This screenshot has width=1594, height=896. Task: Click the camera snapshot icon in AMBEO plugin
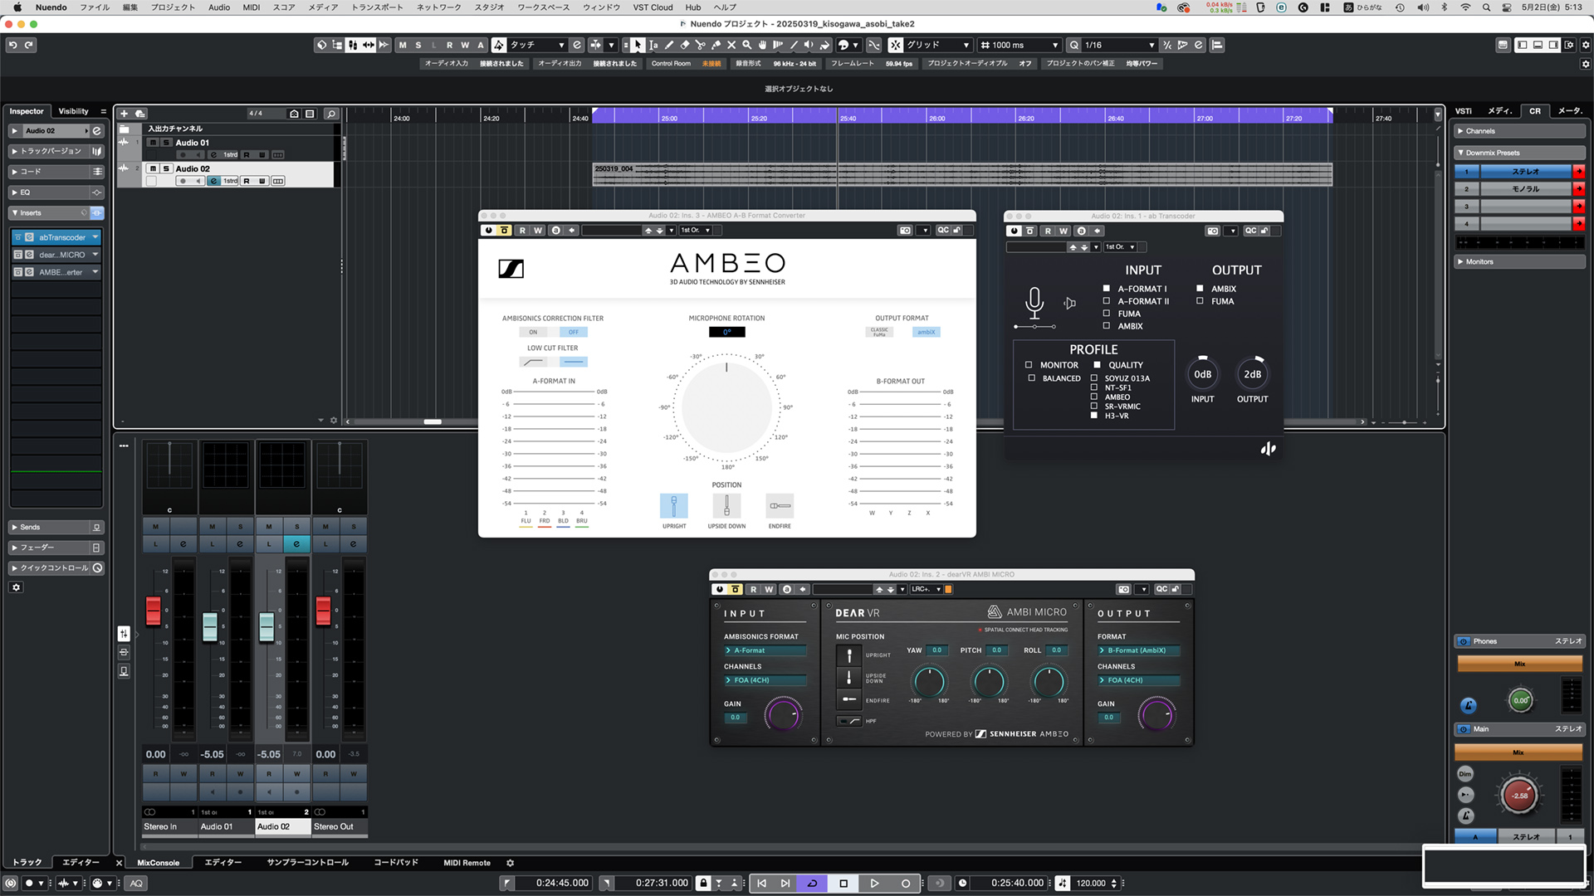click(x=905, y=231)
